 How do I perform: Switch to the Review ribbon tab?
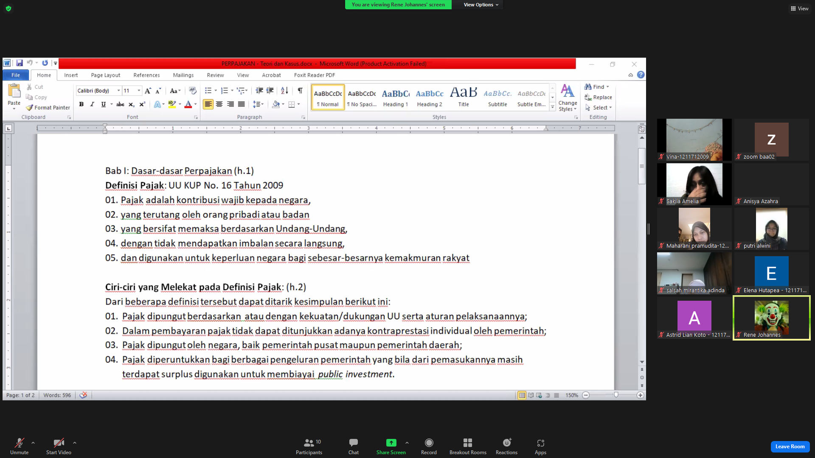(x=215, y=75)
